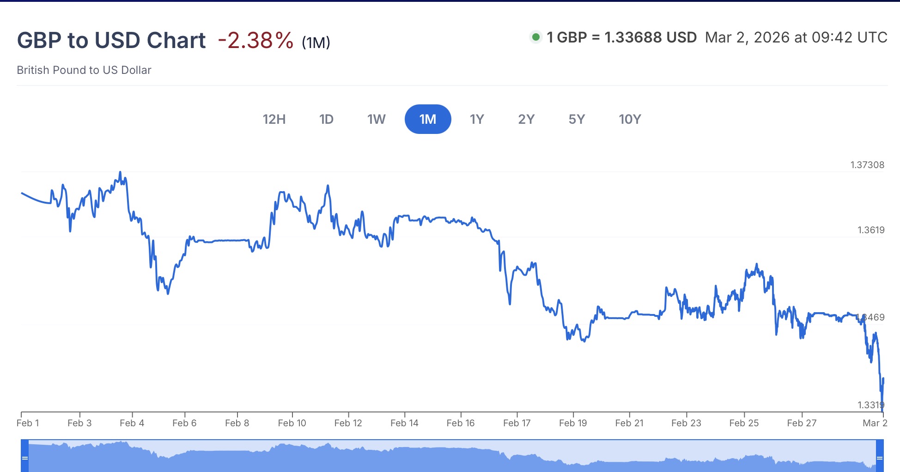Switch to the 1Y time range
900x472 pixels.
coord(477,119)
